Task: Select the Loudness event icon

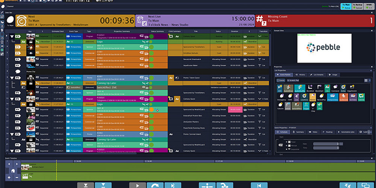Action: pyautogui.click(x=305, y=97)
